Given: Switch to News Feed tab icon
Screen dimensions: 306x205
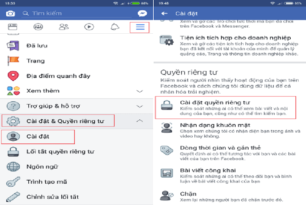Looking at the screenshot, I should (x=13, y=27).
